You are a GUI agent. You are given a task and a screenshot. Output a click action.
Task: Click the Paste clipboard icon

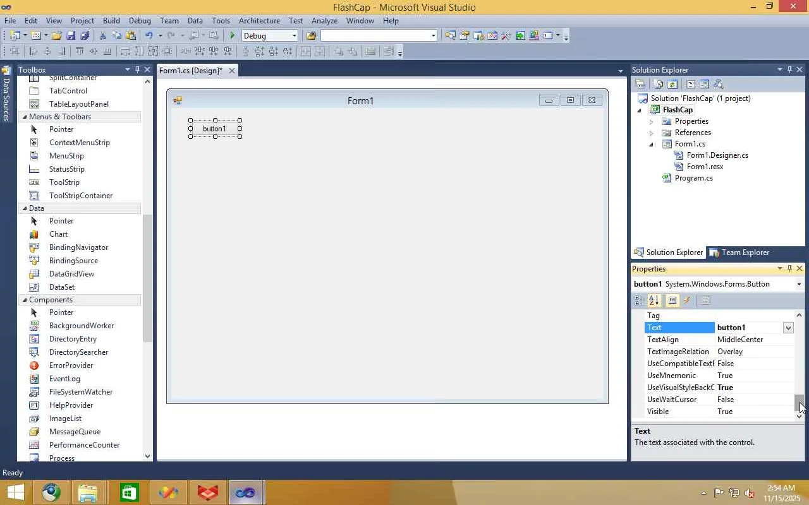pyautogui.click(x=131, y=35)
